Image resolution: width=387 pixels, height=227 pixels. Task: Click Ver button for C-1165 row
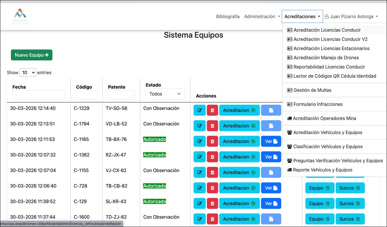pos(271,141)
